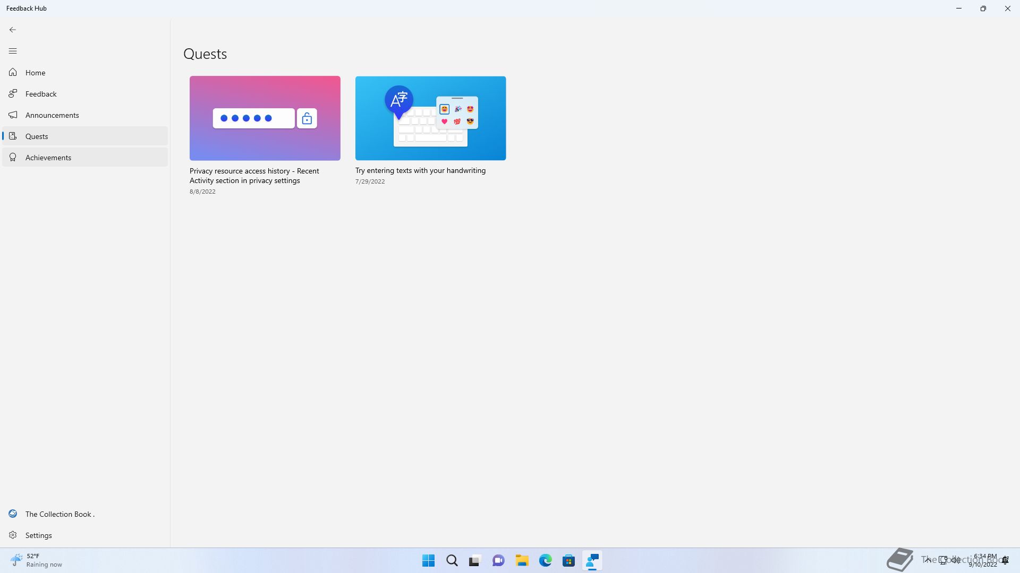Open handwriting quest thumbnail image
The height and width of the screenshot is (573, 1020).
pyautogui.click(x=431, y=118)
